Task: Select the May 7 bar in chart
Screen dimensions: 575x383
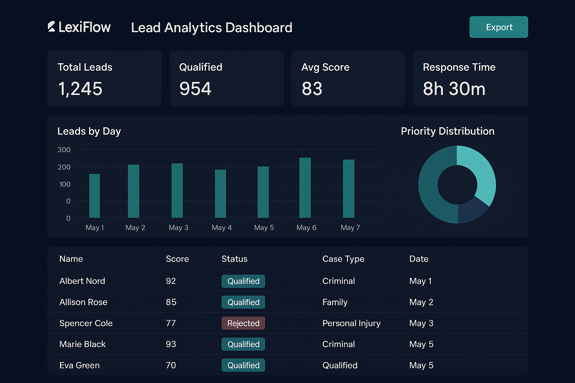Action: [x=349, y=189]
